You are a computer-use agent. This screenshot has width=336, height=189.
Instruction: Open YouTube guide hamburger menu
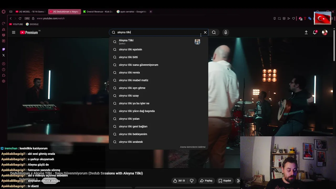point(14,32)
